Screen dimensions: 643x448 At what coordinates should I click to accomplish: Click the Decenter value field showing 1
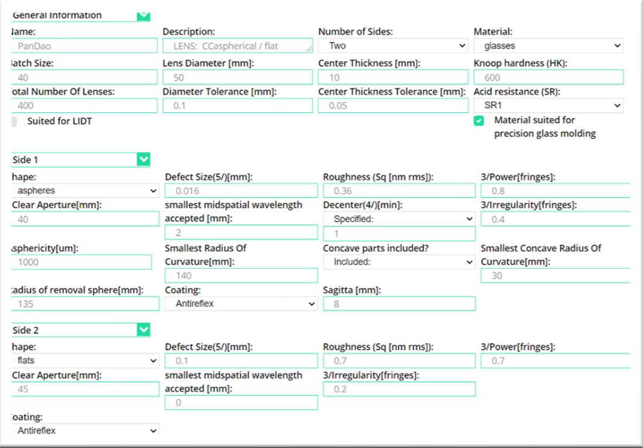pos(400,234)
